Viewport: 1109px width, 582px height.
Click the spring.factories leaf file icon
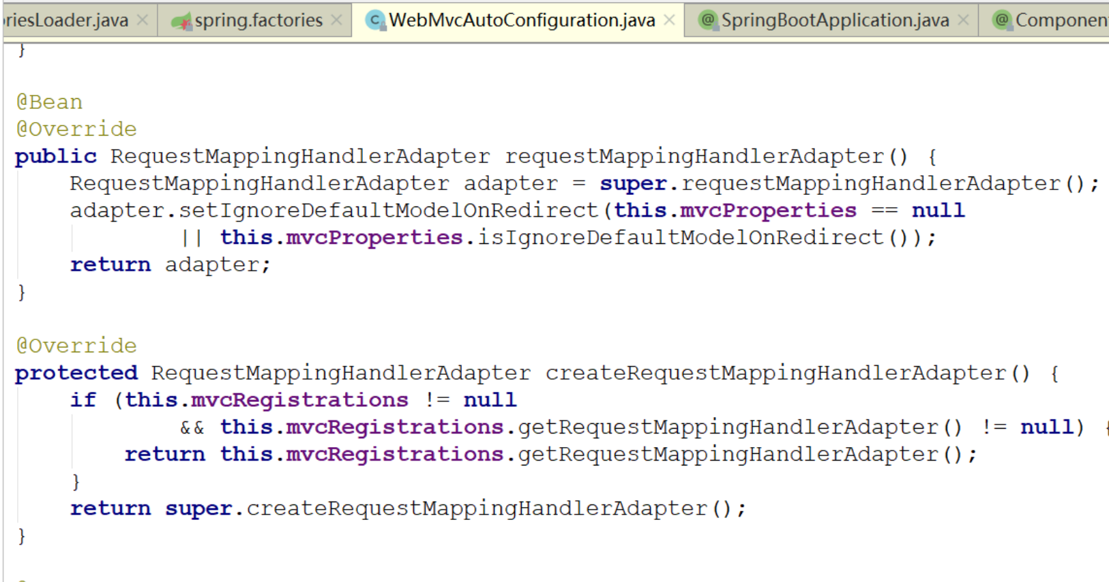coord(181,21)
